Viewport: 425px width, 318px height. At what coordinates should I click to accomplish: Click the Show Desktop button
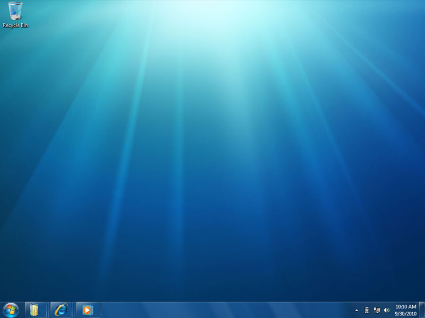coord(423,309)
